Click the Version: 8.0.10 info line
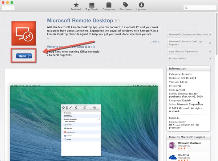218x161 pixels. click(x=178, y=82)
